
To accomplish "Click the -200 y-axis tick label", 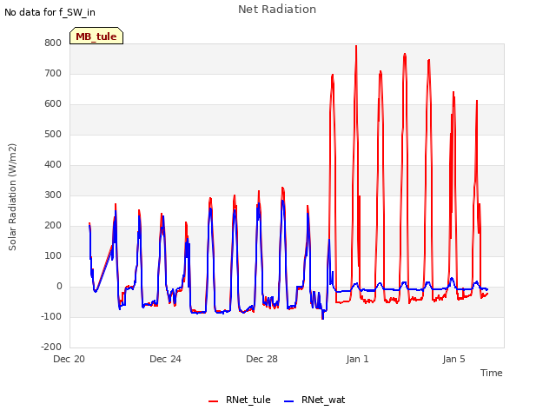I will tap(51, 347).
